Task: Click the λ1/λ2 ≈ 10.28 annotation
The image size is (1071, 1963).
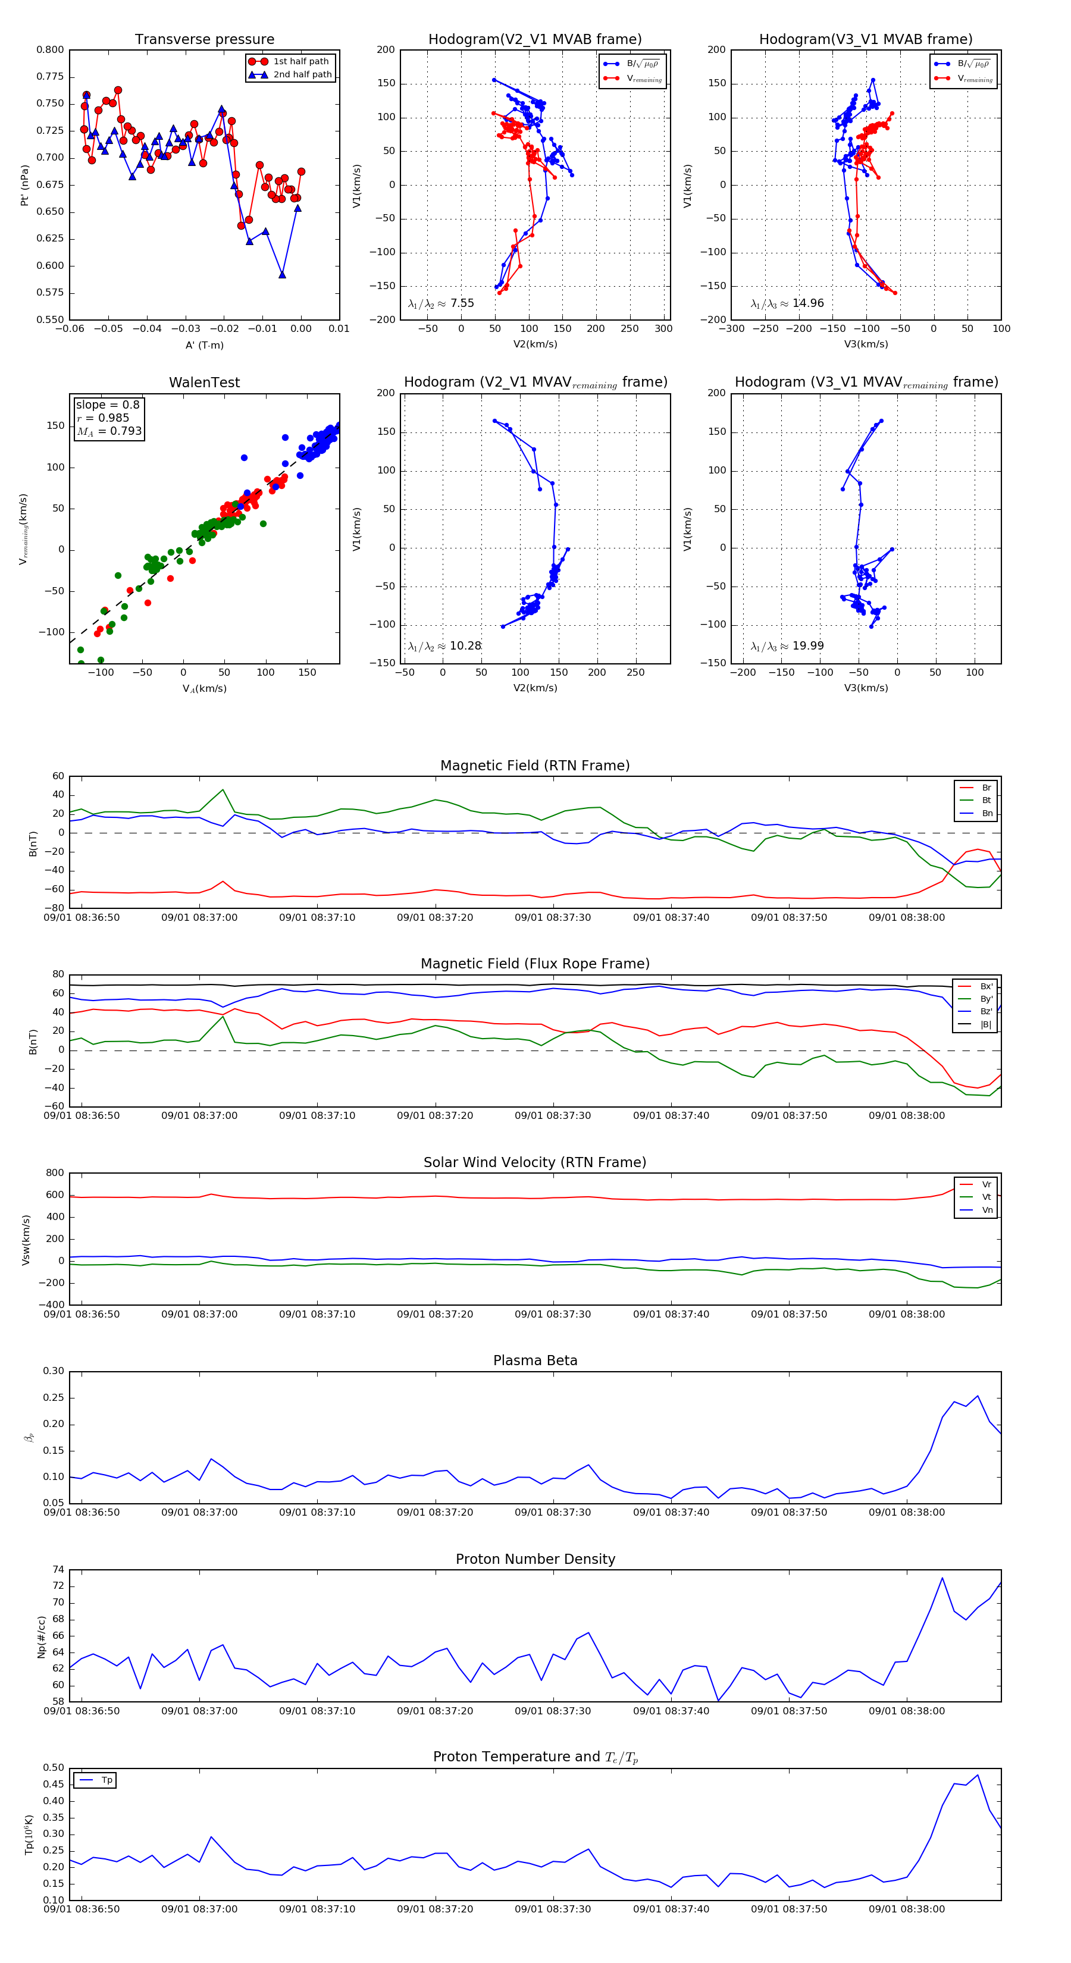Action: coord(444,646)
